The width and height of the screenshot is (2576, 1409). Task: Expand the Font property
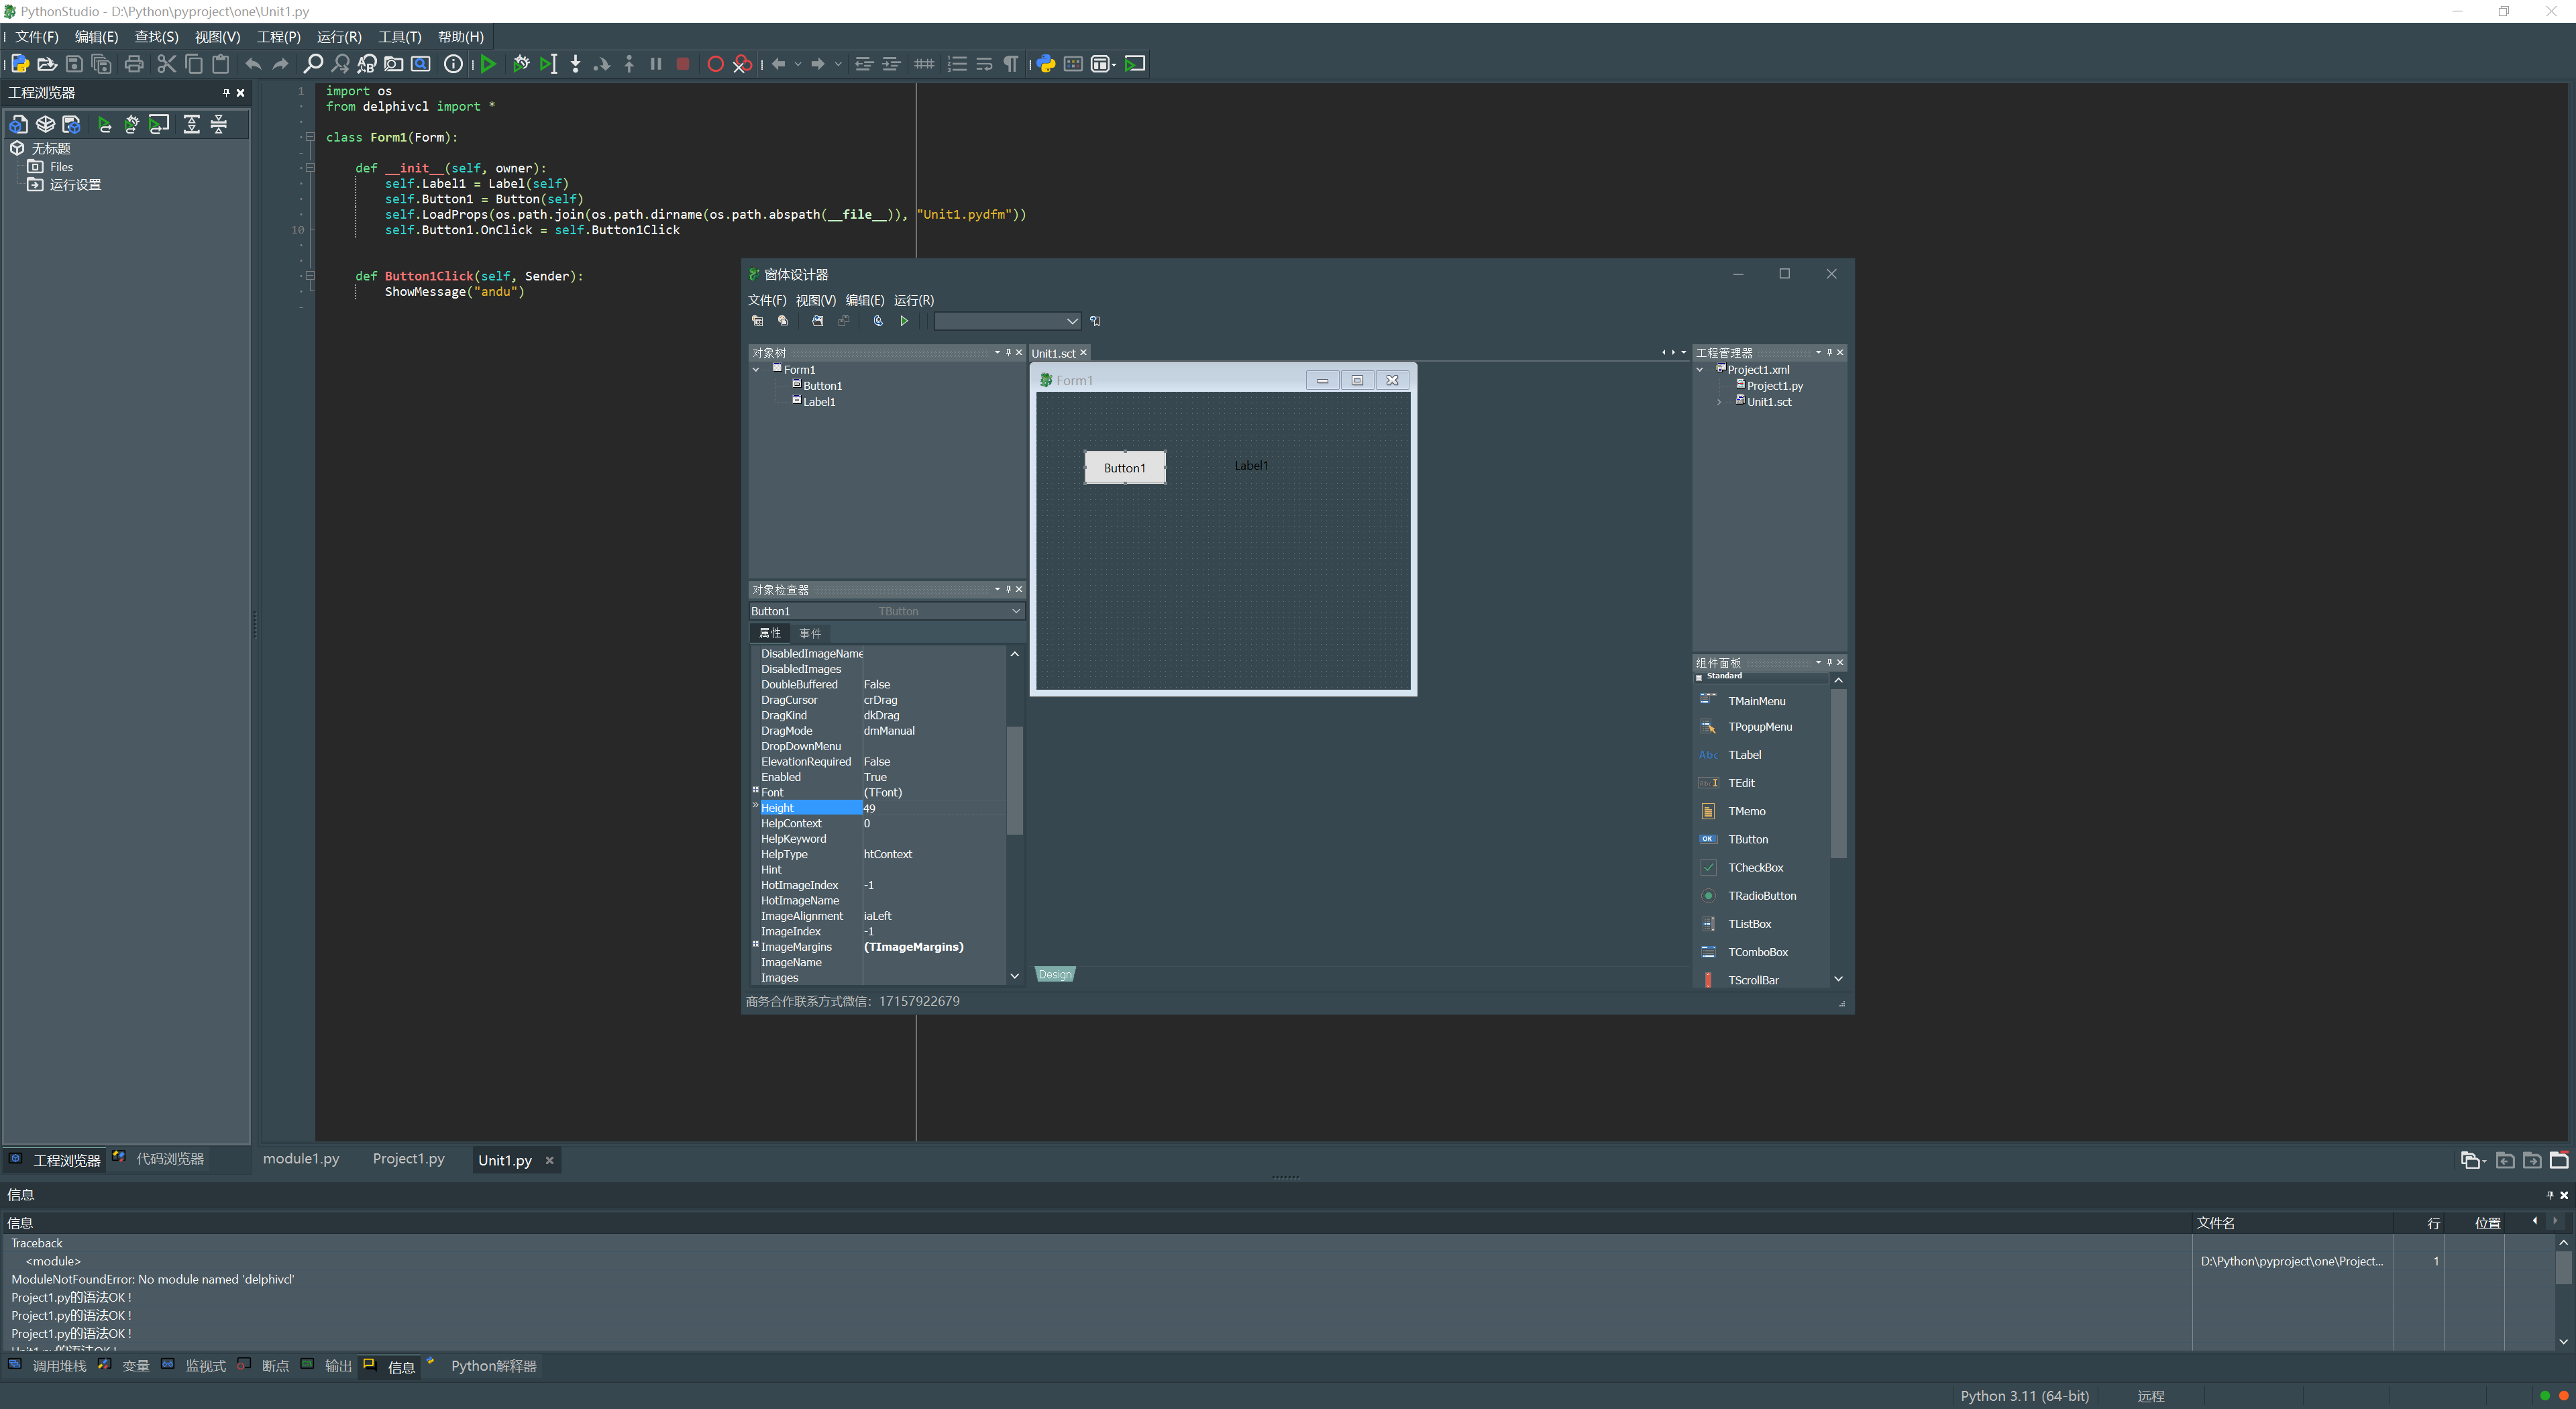click(755, 790)
